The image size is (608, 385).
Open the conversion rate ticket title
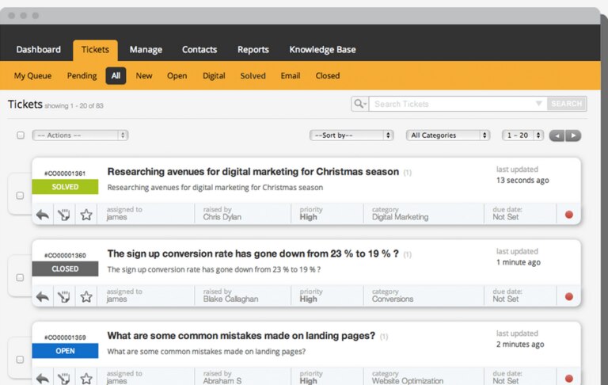click(253, 253)
